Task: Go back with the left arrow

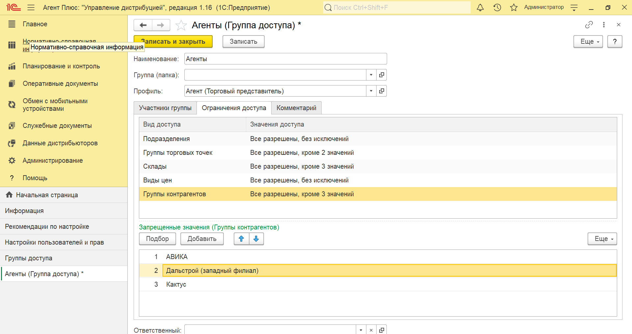Action: (x=143, y=25)
